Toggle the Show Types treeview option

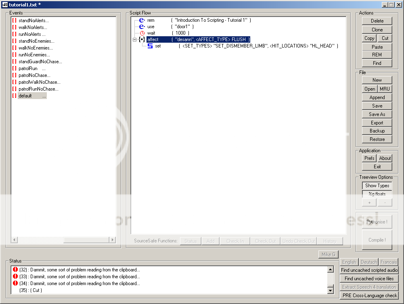377,186
